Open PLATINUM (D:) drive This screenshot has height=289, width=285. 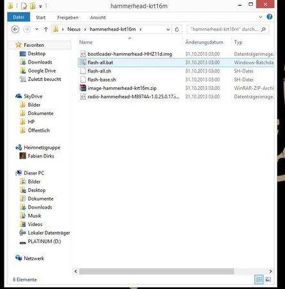pyautogui.click(x=44, y=241)
